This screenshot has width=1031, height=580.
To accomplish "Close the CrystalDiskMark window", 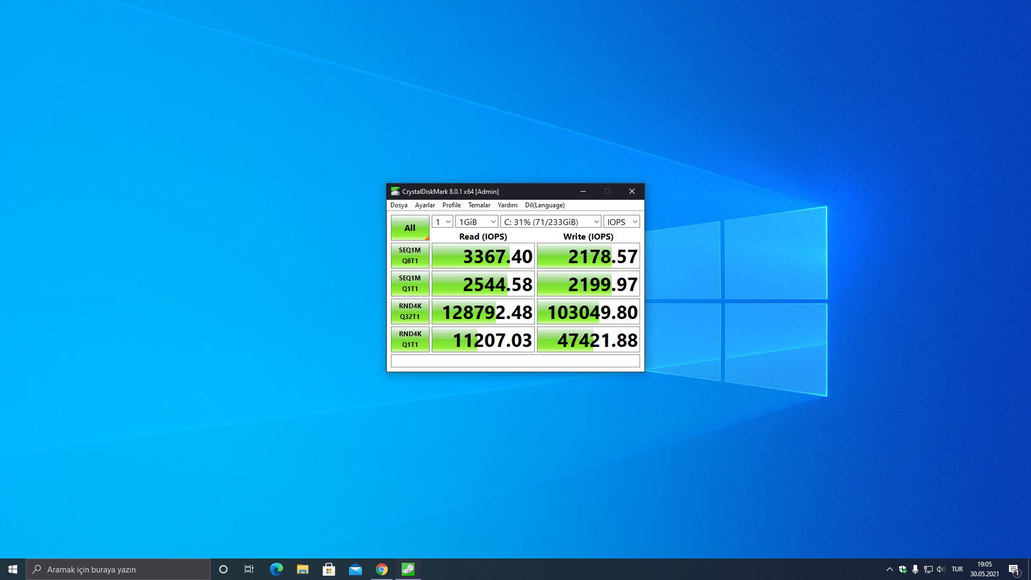I will pos(632,191).
